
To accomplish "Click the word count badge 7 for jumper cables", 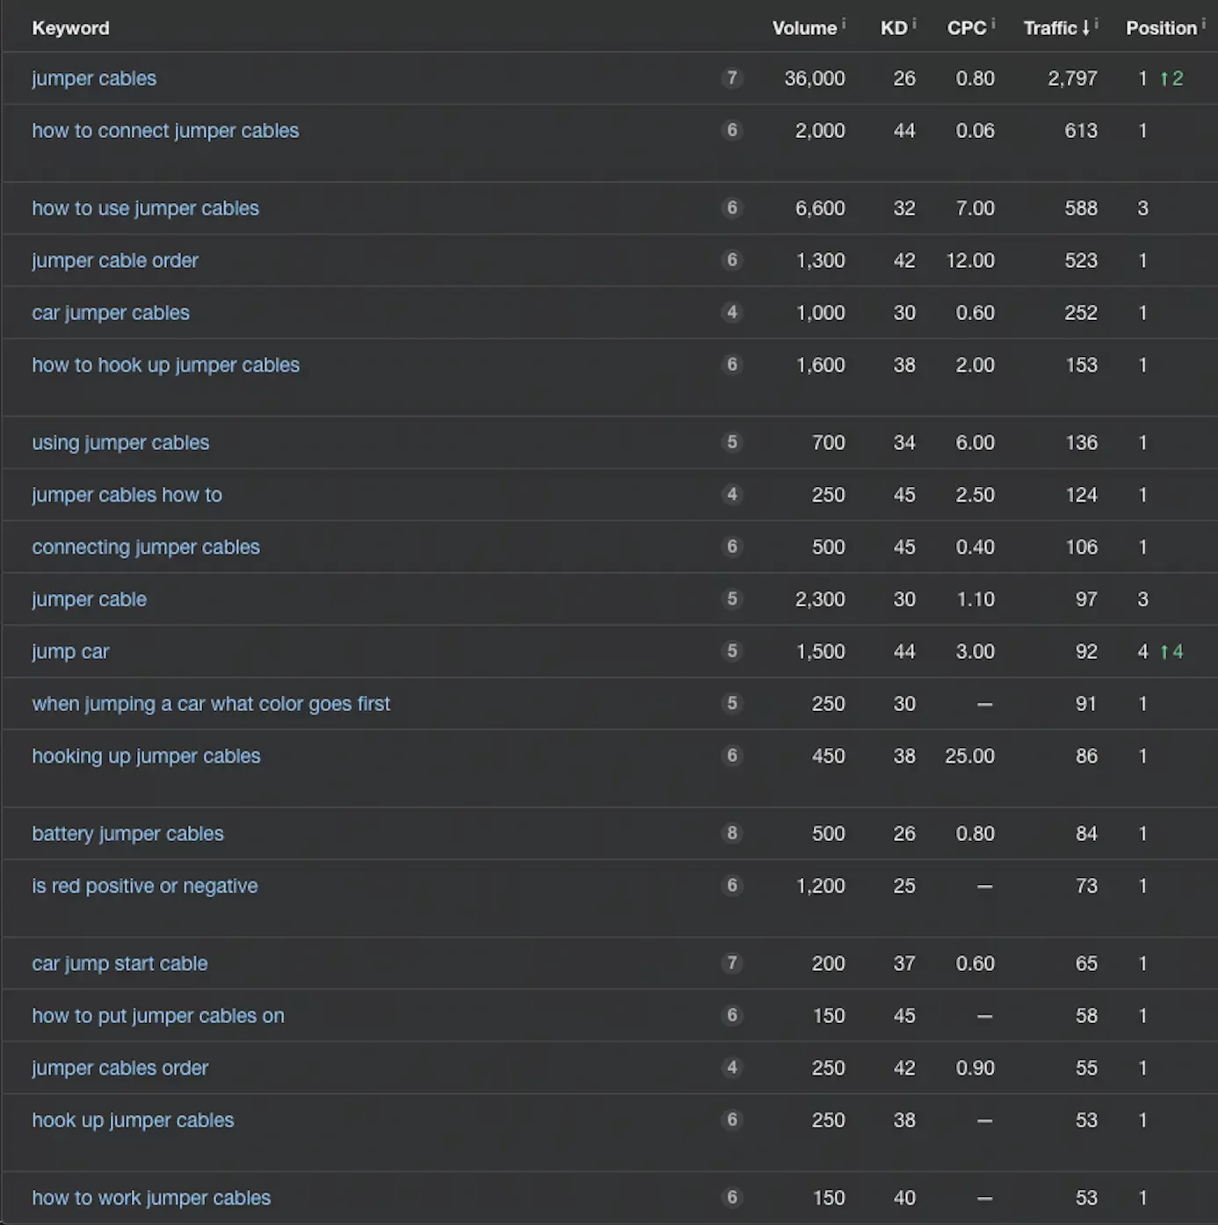I will (x=732, y=78).
